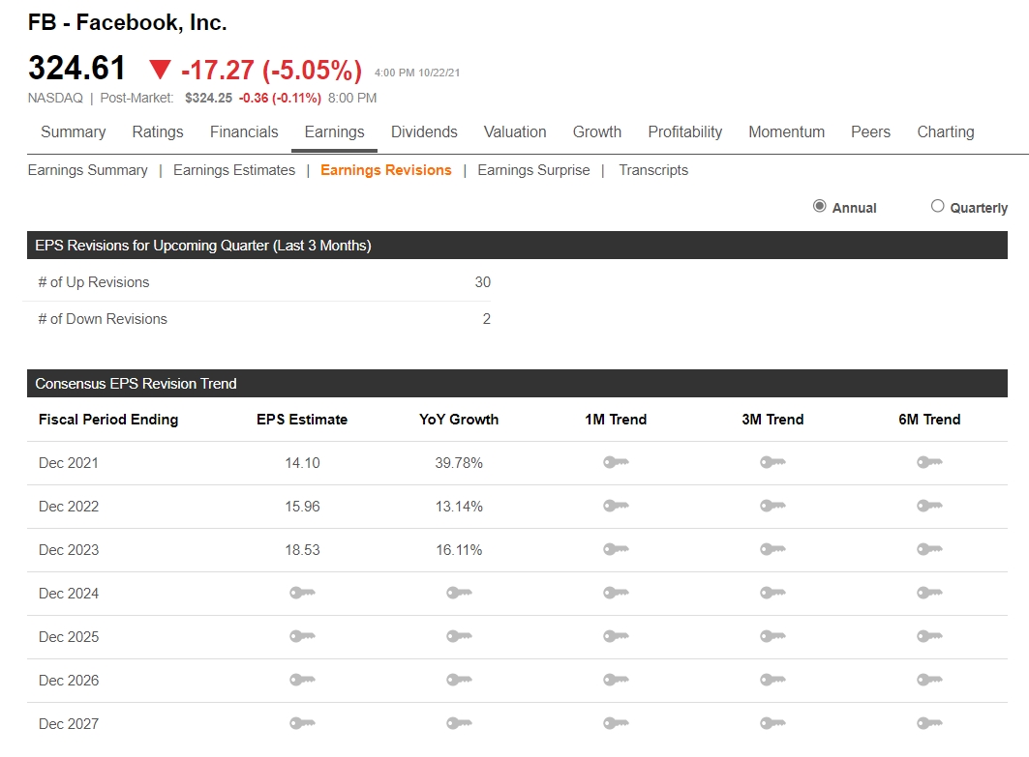Viewport: 1029px width, 757px height.
Task: Click the Dec 2024 3M Trend key icon
Action: [772, 593]
